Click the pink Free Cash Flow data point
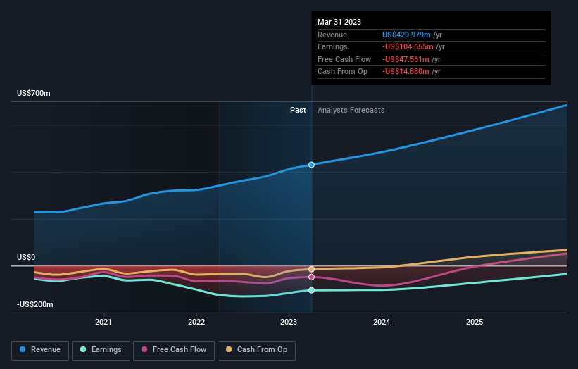Screen dimensions: 578x369 coord(311,277)
